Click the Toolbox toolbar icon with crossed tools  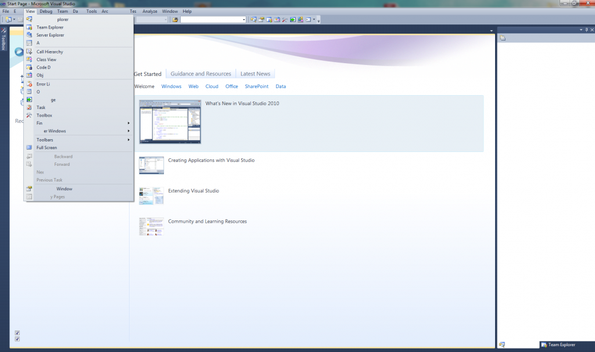tap(285, 20)
